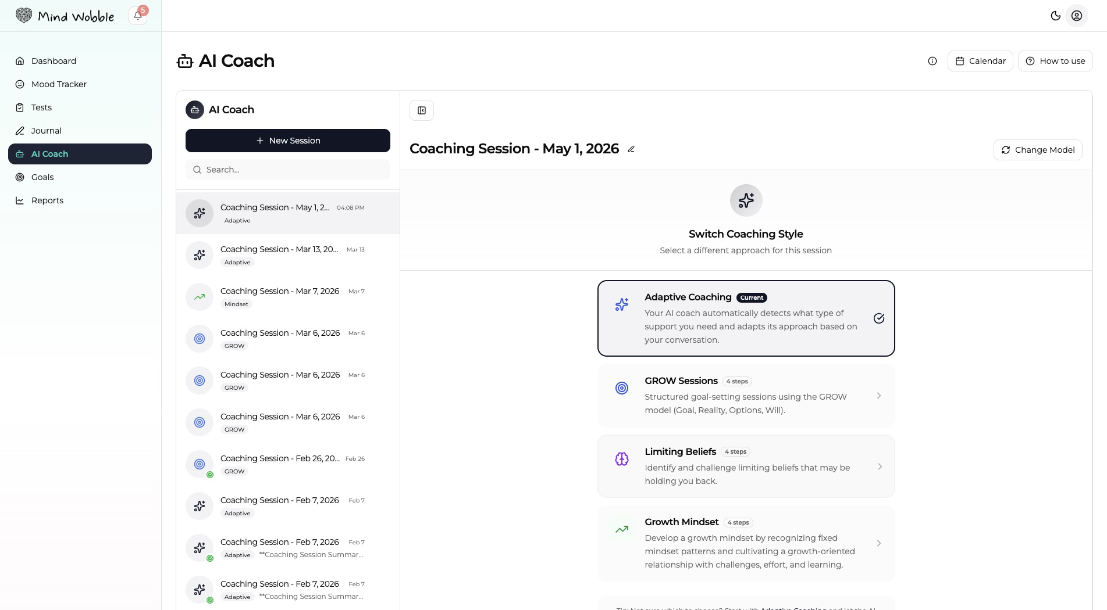This screenshot has height=610, width=1107.
Task: Open the Change Model dropdown
Action: pyautogui.click(x=1038, y=150)
